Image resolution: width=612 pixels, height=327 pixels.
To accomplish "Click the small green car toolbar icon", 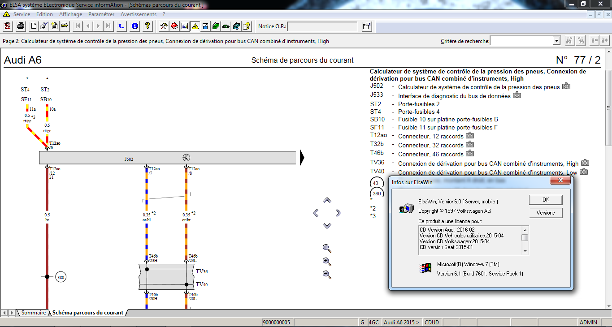I will [226, 26].
